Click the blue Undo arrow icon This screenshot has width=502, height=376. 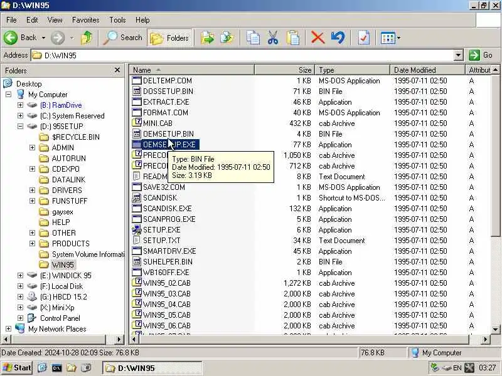(x=338, y=38)
